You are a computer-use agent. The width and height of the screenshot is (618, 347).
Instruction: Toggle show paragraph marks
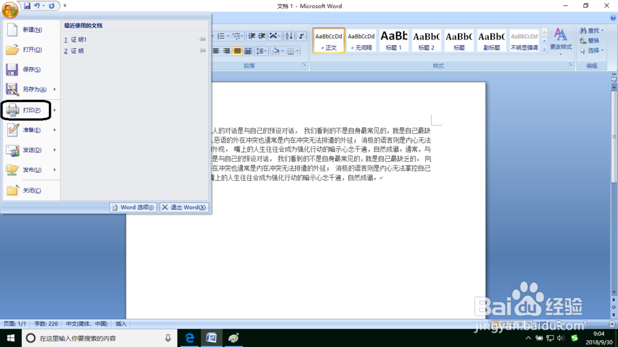[301, 36]
